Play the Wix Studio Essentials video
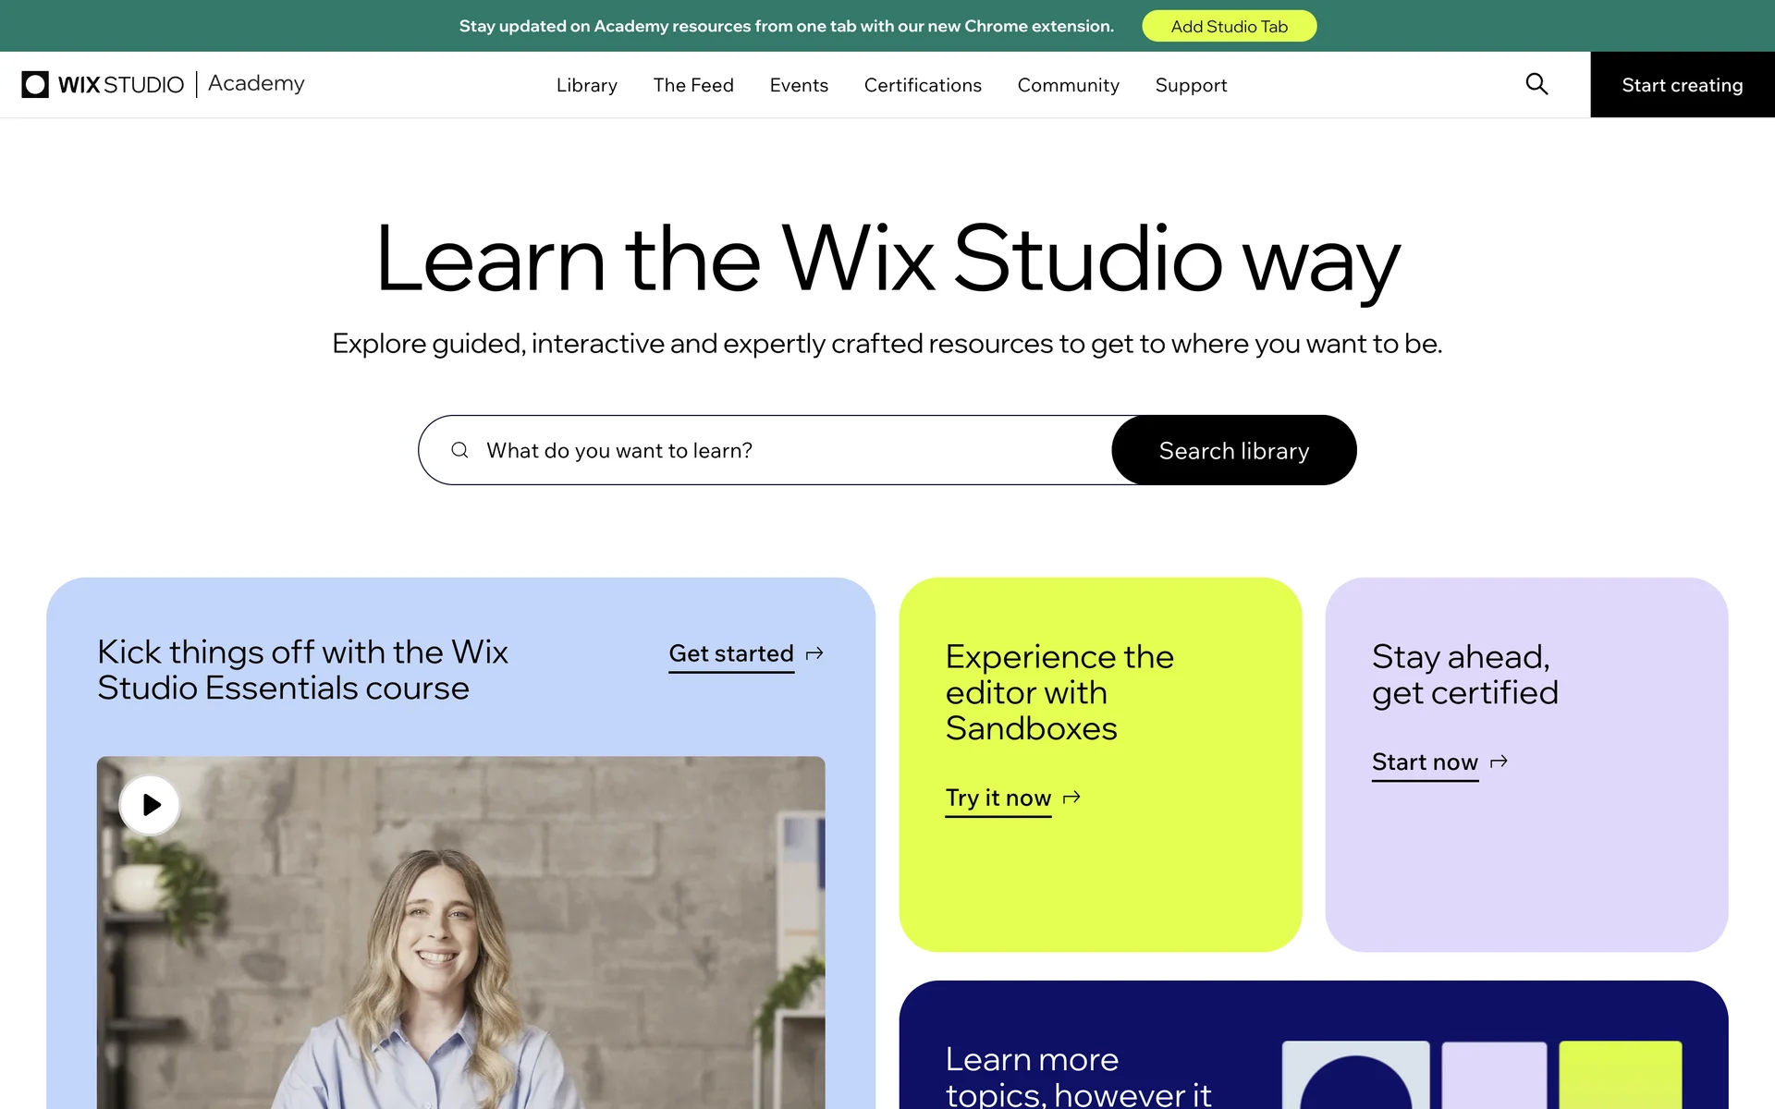 tap(150, 805)
